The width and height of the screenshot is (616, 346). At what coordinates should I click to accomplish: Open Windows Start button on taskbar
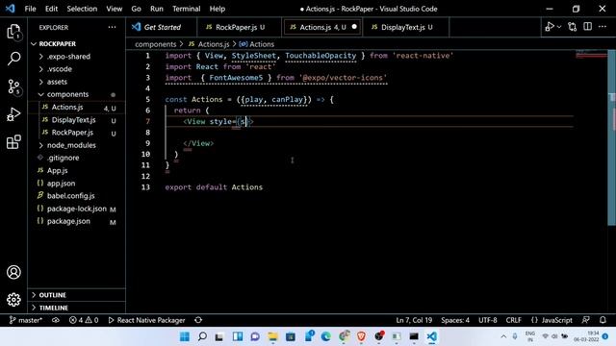(185, 336)
